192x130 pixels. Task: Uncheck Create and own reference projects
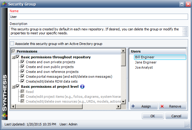[22, 72]
